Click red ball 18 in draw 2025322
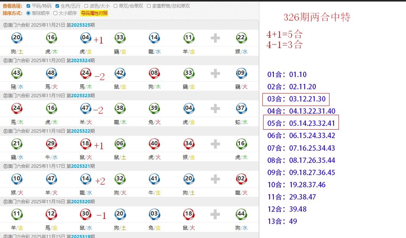Screen dimensions: 406x238 (x=86, y=143)
